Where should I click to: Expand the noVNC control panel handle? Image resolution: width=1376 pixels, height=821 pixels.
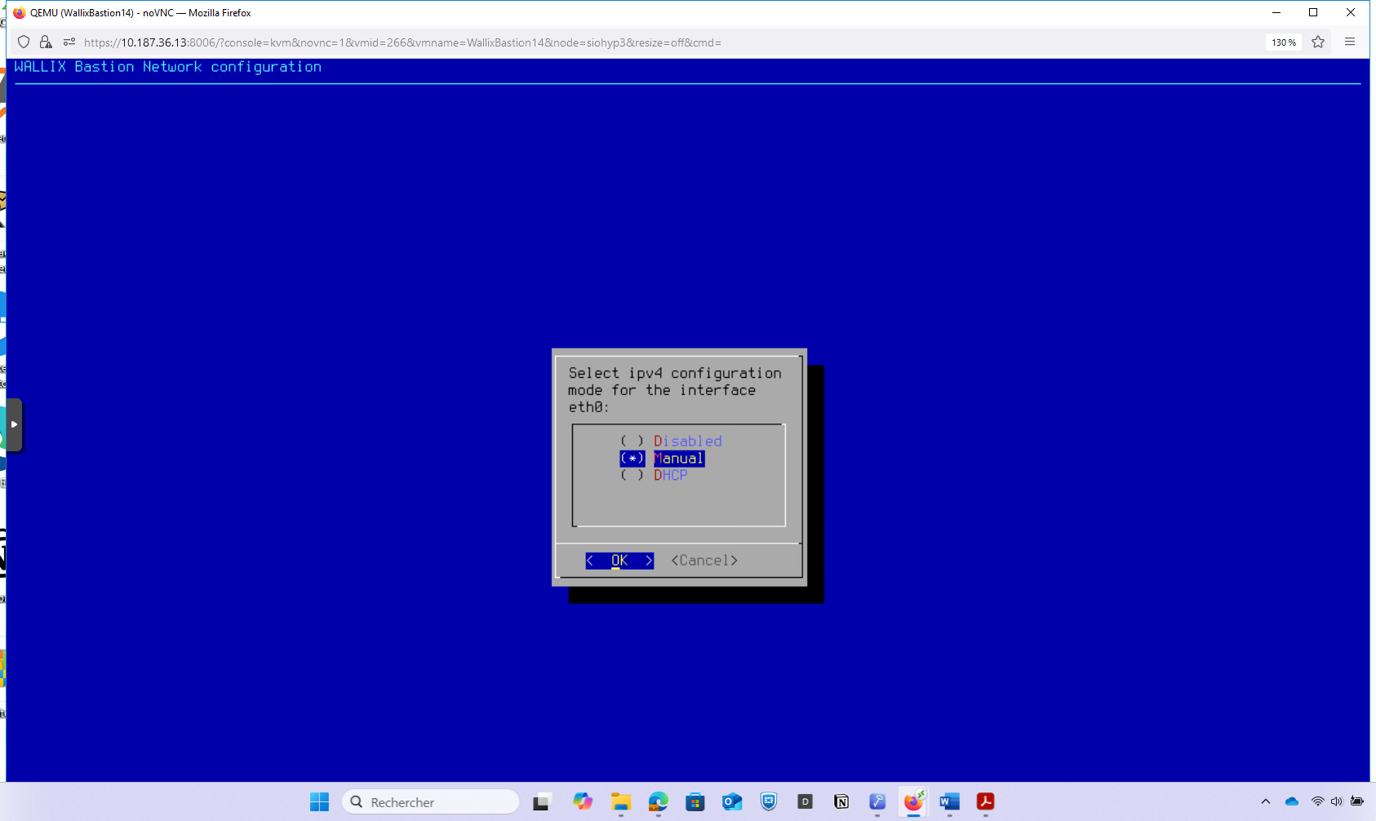14,424
